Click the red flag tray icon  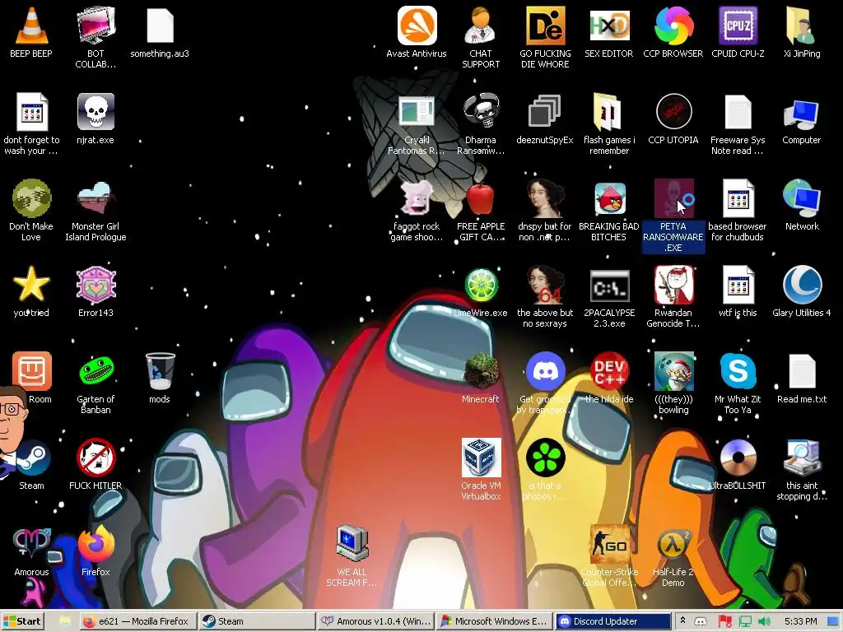pos(724,622)
